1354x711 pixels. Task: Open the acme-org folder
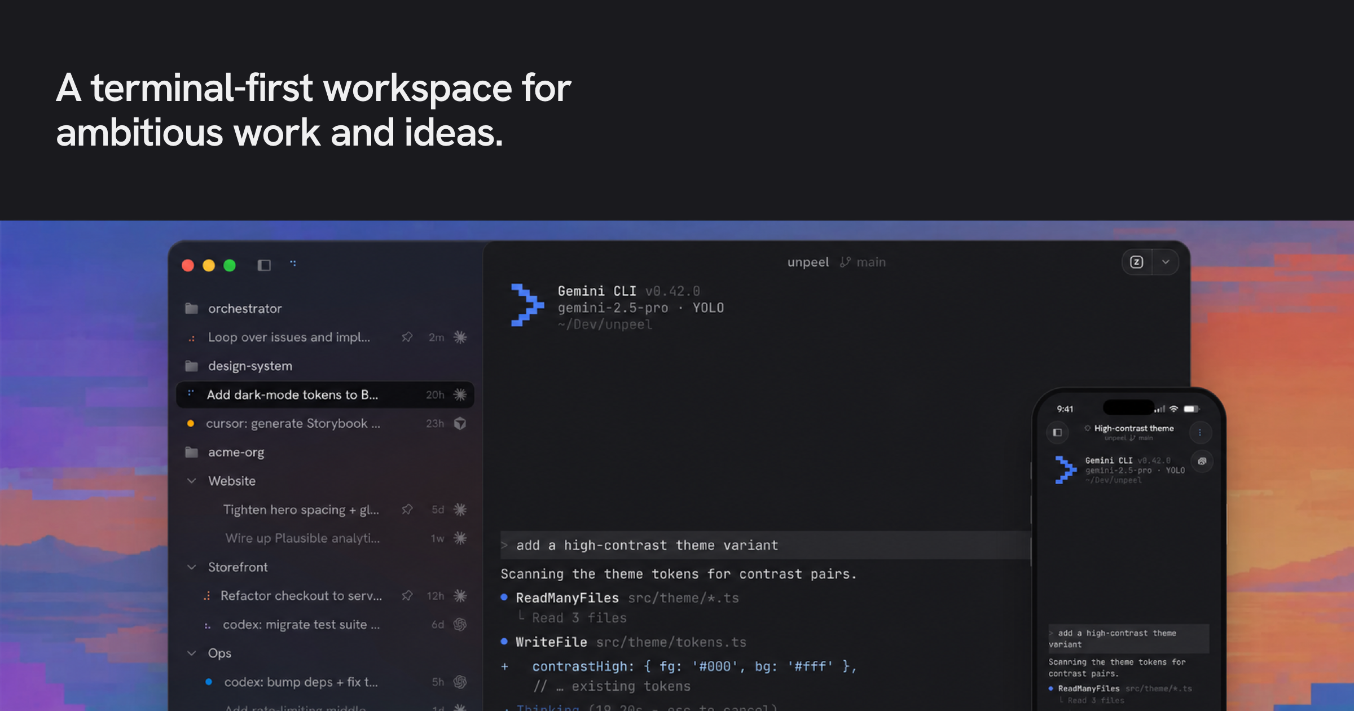coord(225,452)
